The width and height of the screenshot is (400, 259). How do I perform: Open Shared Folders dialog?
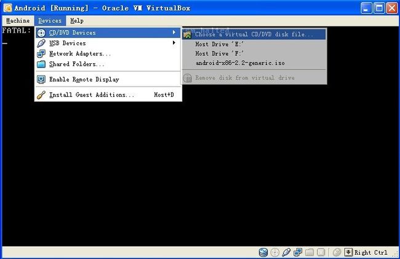108,64
